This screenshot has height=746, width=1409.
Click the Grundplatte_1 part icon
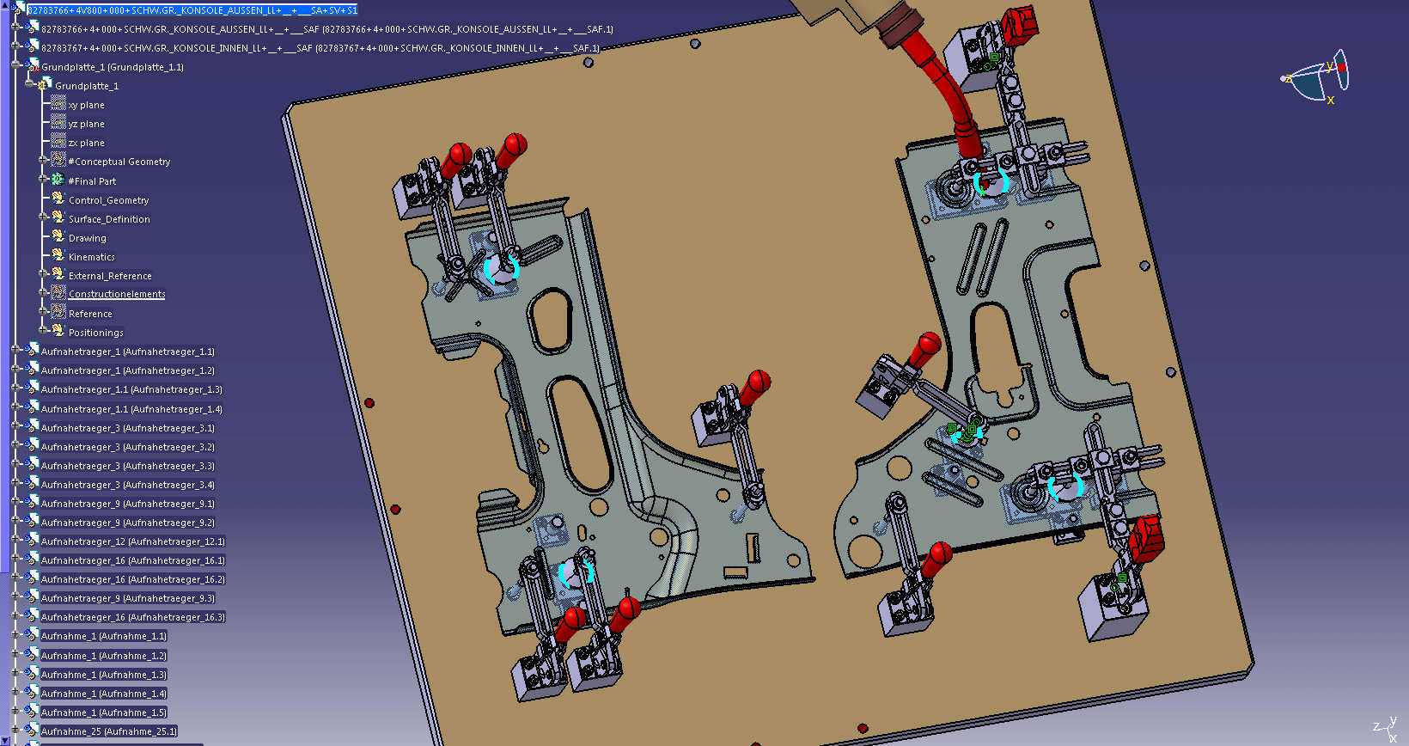tap(45, 85)
